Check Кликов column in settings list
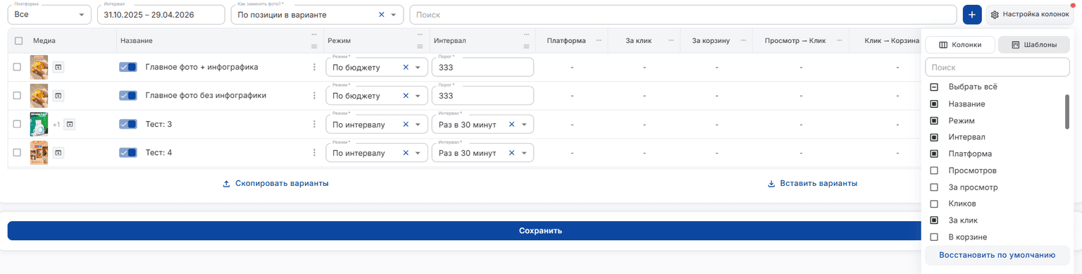 pyautogui.click(x=934, y=204)
